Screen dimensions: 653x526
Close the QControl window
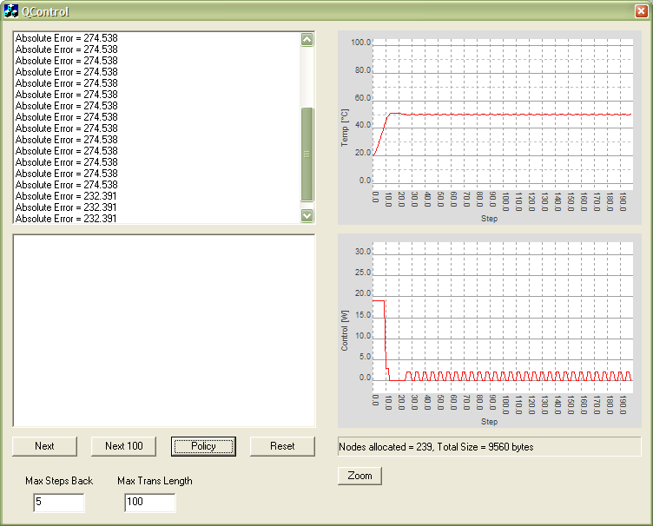point(642,11)
